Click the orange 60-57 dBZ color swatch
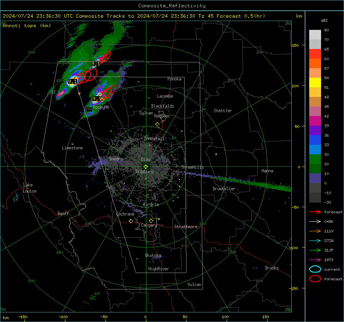This screenshot has width=344, height=322. click(315, 64)
